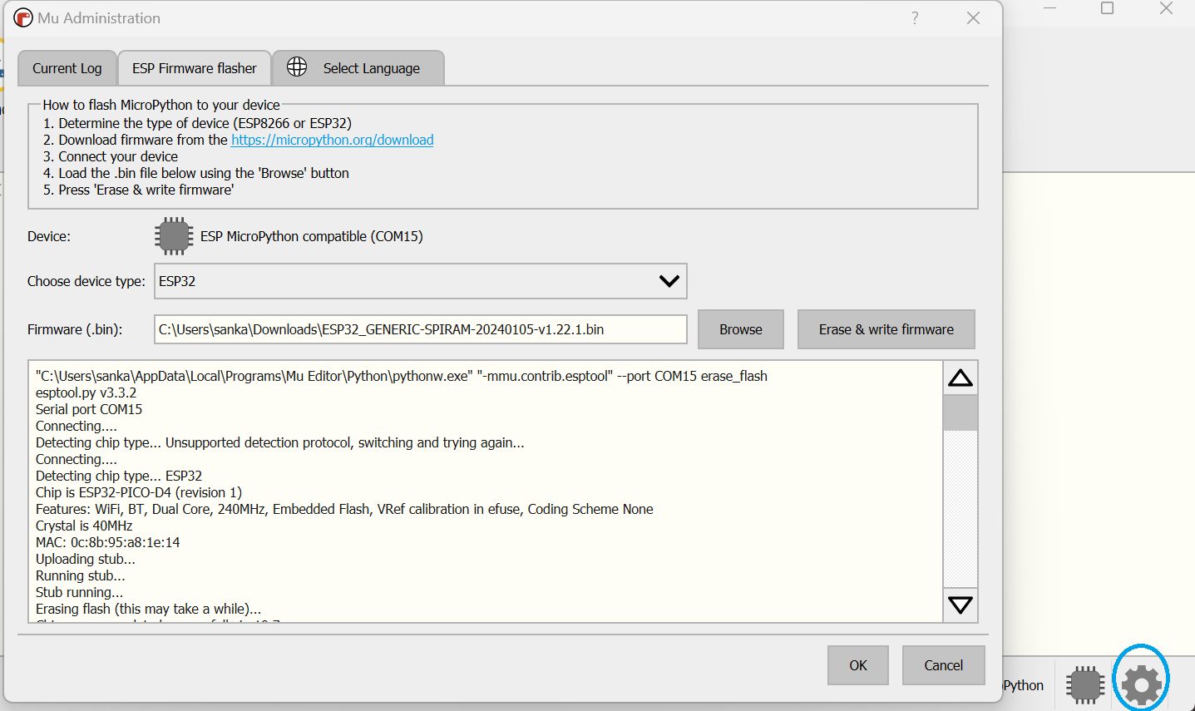Switch to ESP Firmware flasher tab
1195x711 pixels.
(x=195, y=68)
